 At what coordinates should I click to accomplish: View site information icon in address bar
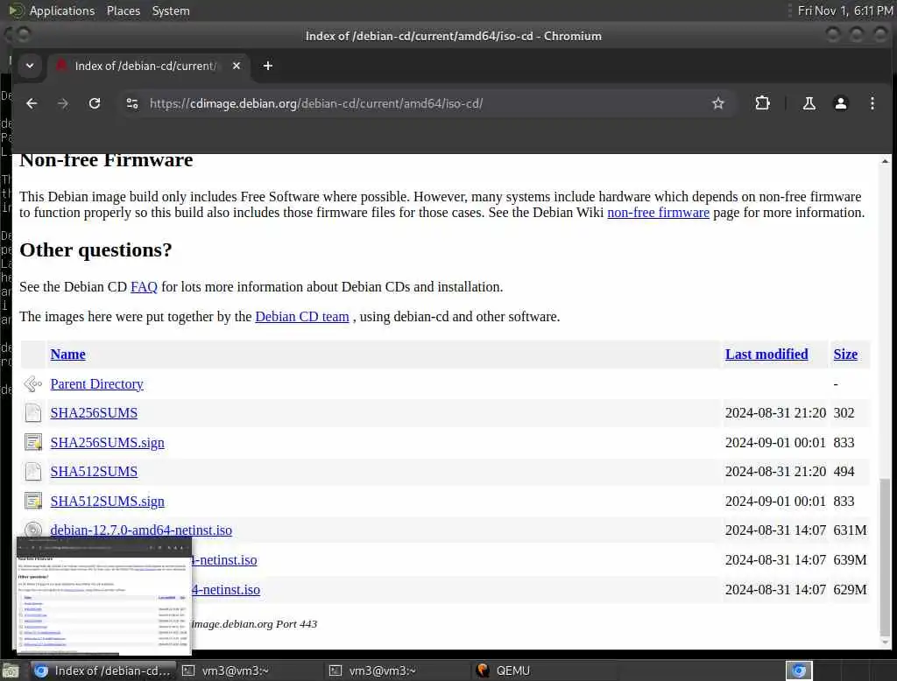[132, 103]
